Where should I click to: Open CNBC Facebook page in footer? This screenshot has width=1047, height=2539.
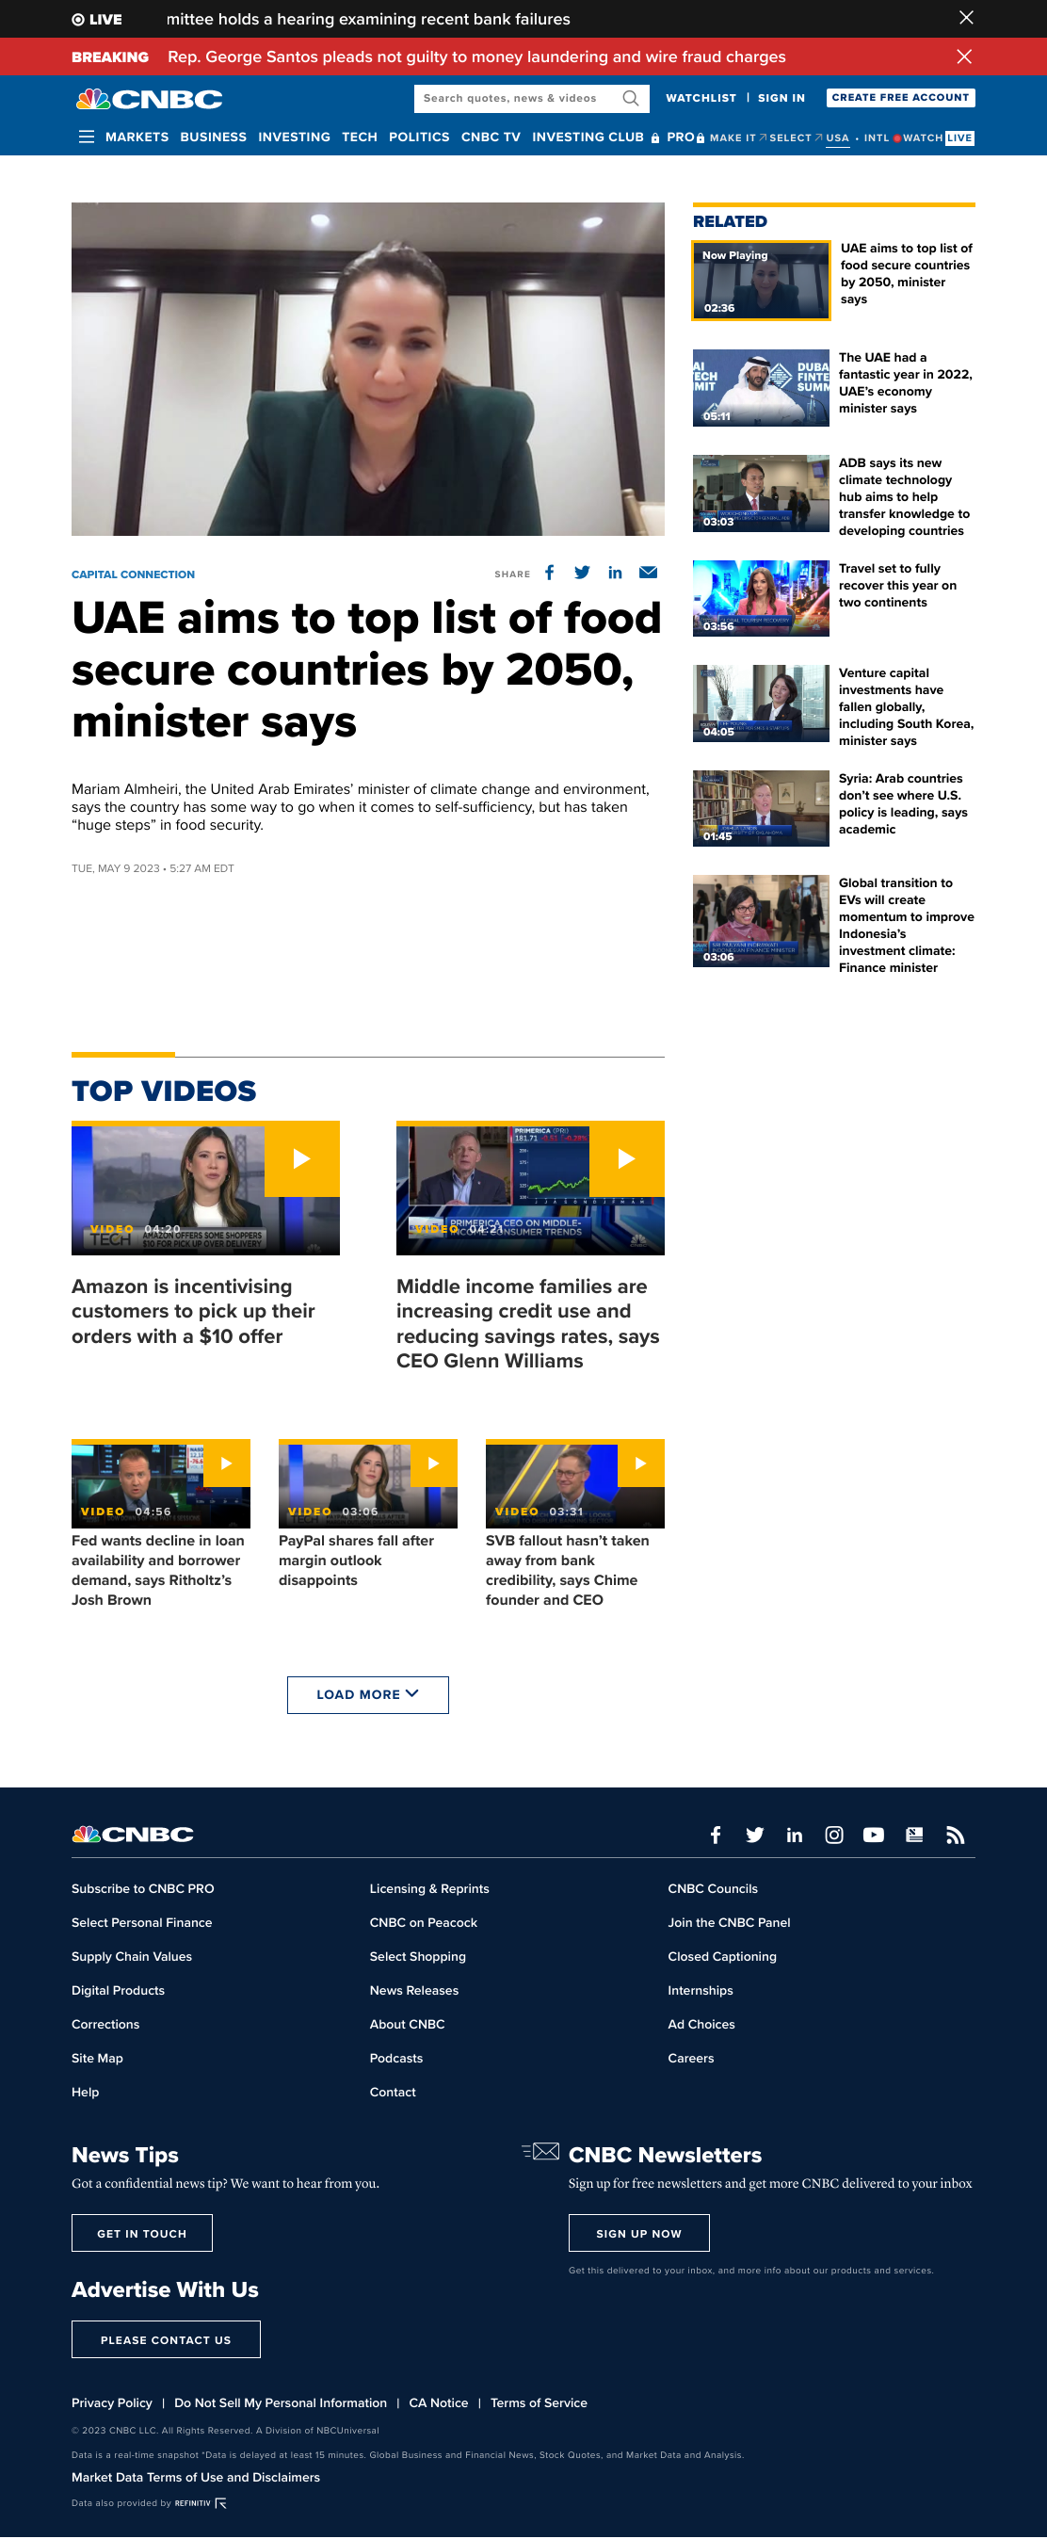(717, 1835)
